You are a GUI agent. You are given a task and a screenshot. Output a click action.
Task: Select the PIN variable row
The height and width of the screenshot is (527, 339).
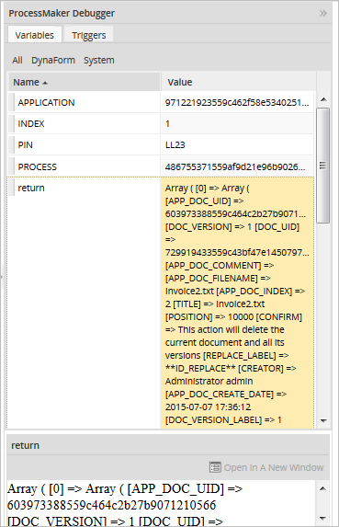point(161,145)
